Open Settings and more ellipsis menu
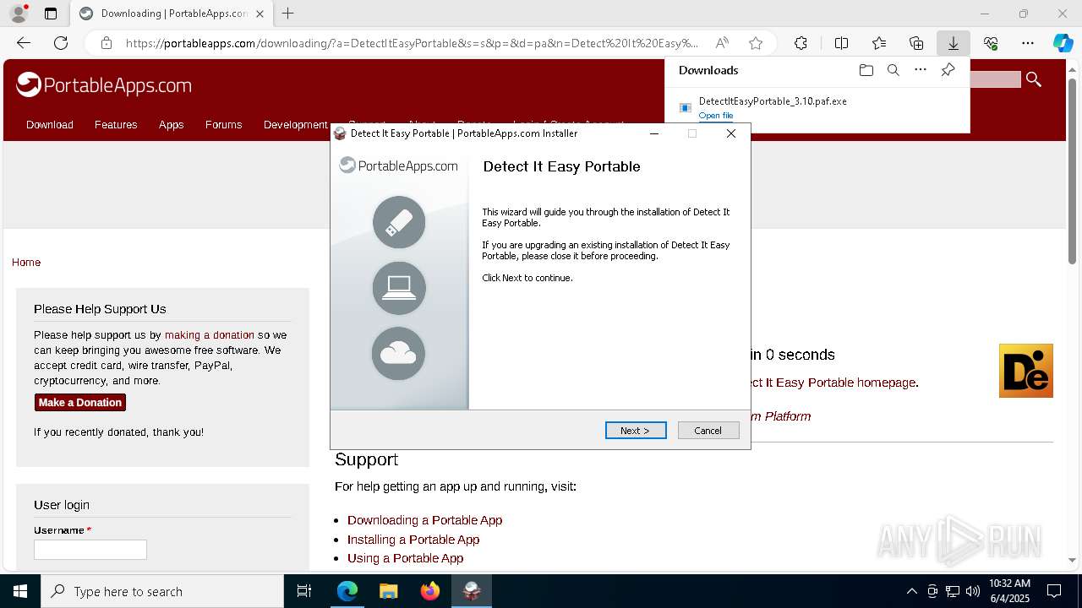The height and width of the screenshot is (608, 1082). coord(1028,43)
